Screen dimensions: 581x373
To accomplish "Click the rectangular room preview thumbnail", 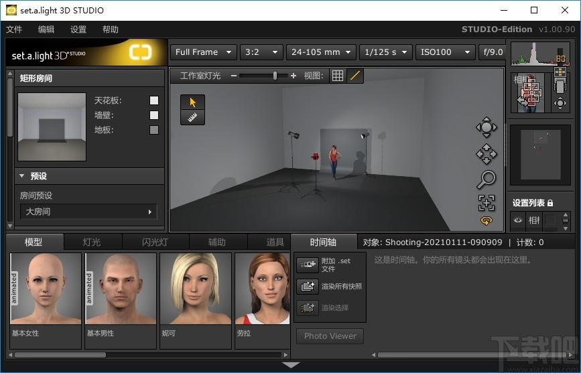I will [x=52, y=127].
